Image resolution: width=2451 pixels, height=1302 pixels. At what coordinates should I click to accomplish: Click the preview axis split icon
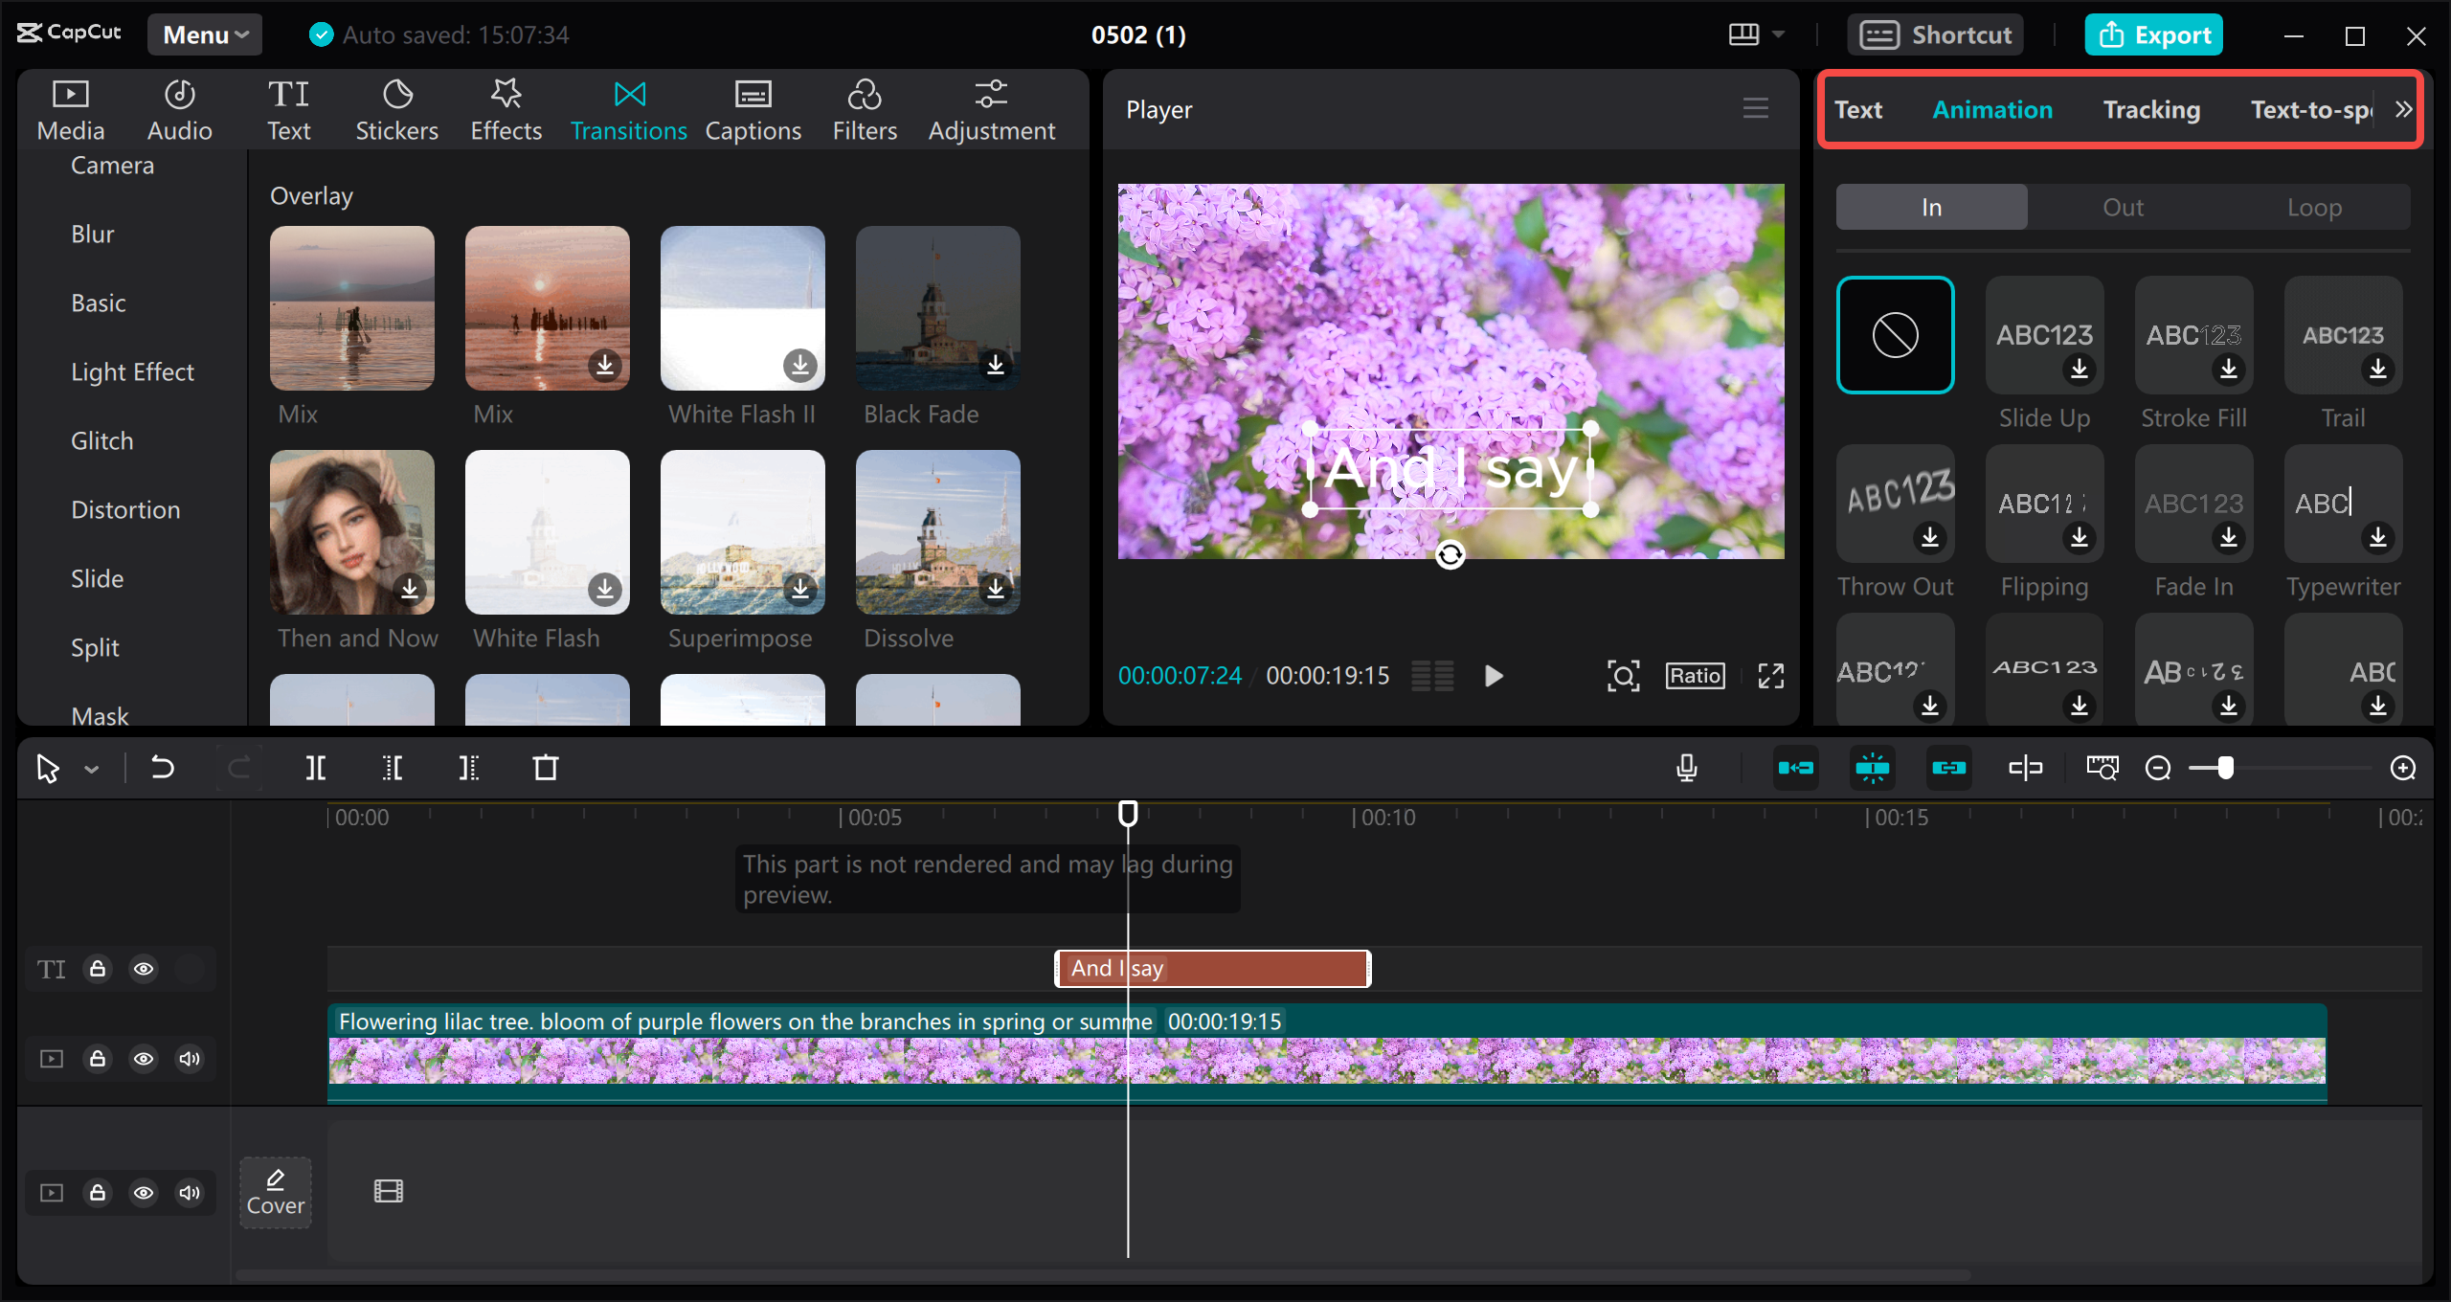pyautogui.click(x=2025, y=768)
